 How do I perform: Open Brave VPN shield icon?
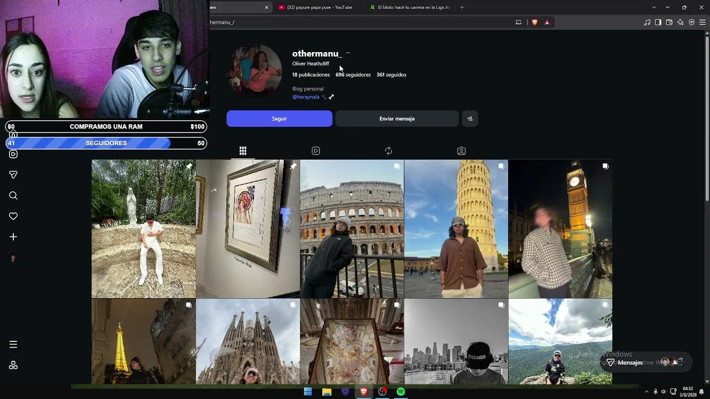coord(691,22)
